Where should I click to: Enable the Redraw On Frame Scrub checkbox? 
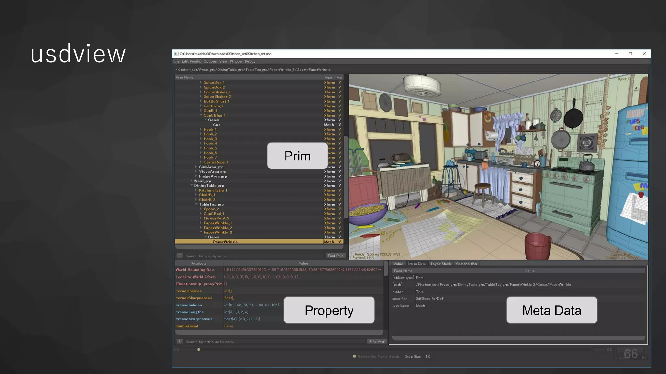(x=354, y=356)
